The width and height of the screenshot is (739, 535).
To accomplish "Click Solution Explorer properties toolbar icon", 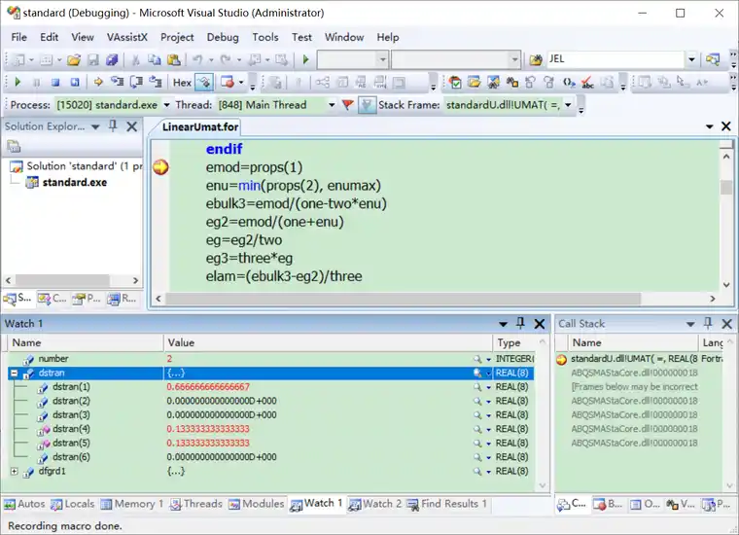I will (x=14, y=147).
